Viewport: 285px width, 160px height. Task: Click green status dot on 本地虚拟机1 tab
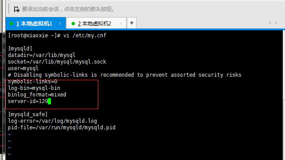tap(11, 24)
